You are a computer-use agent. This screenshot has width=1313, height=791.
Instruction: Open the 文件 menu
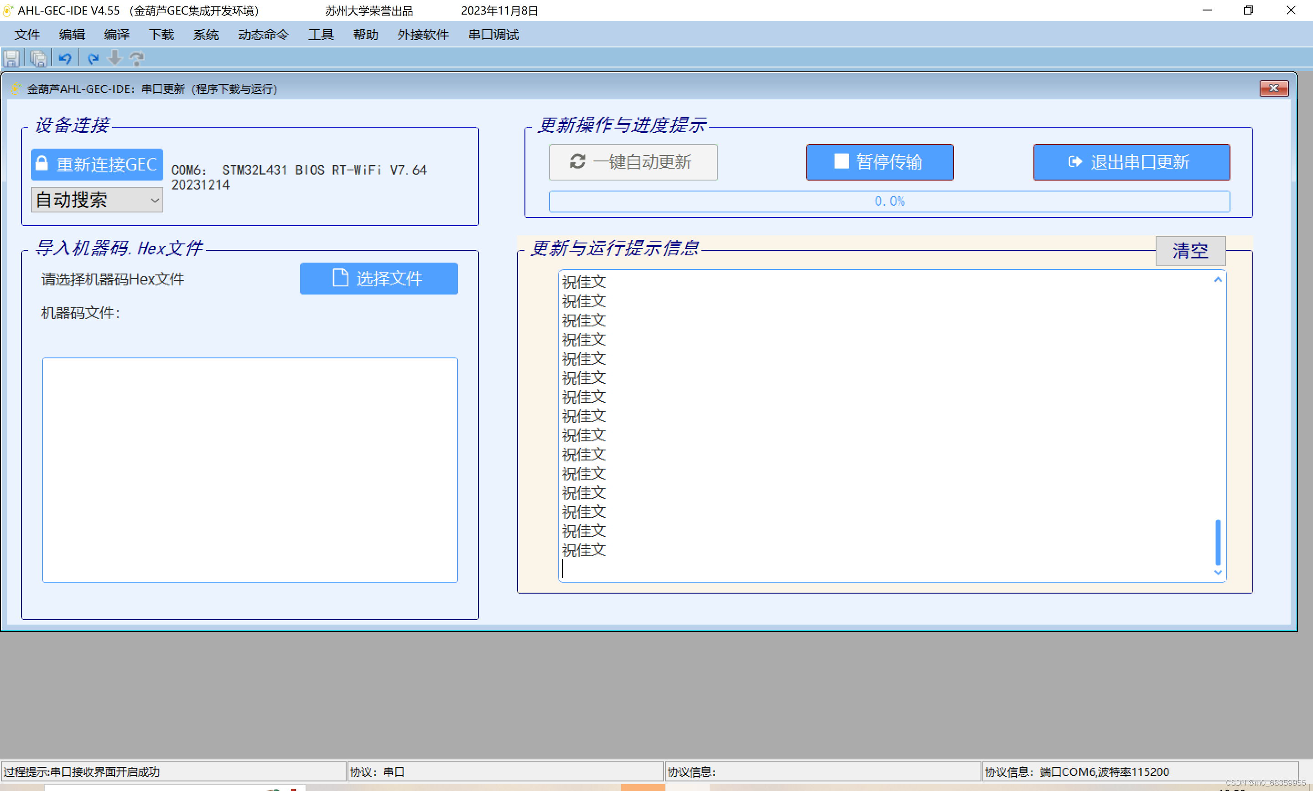[26, 35]
